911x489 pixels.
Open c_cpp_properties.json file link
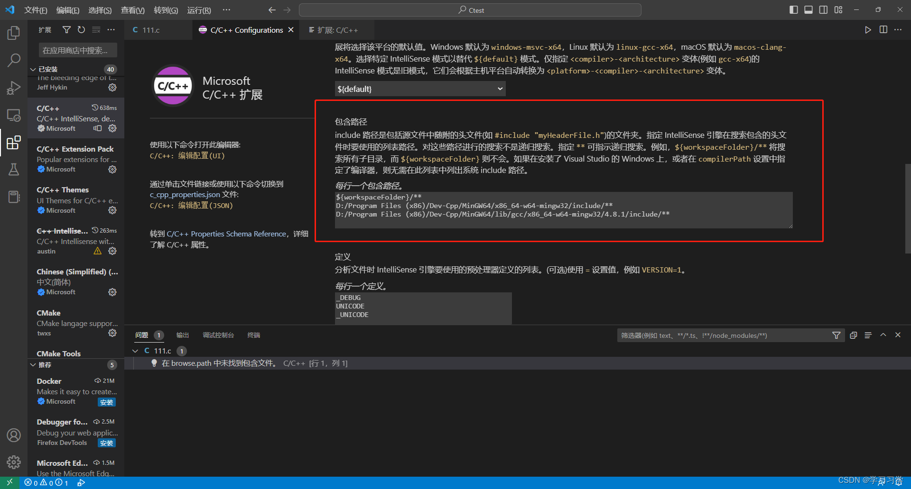pos(185,195)
